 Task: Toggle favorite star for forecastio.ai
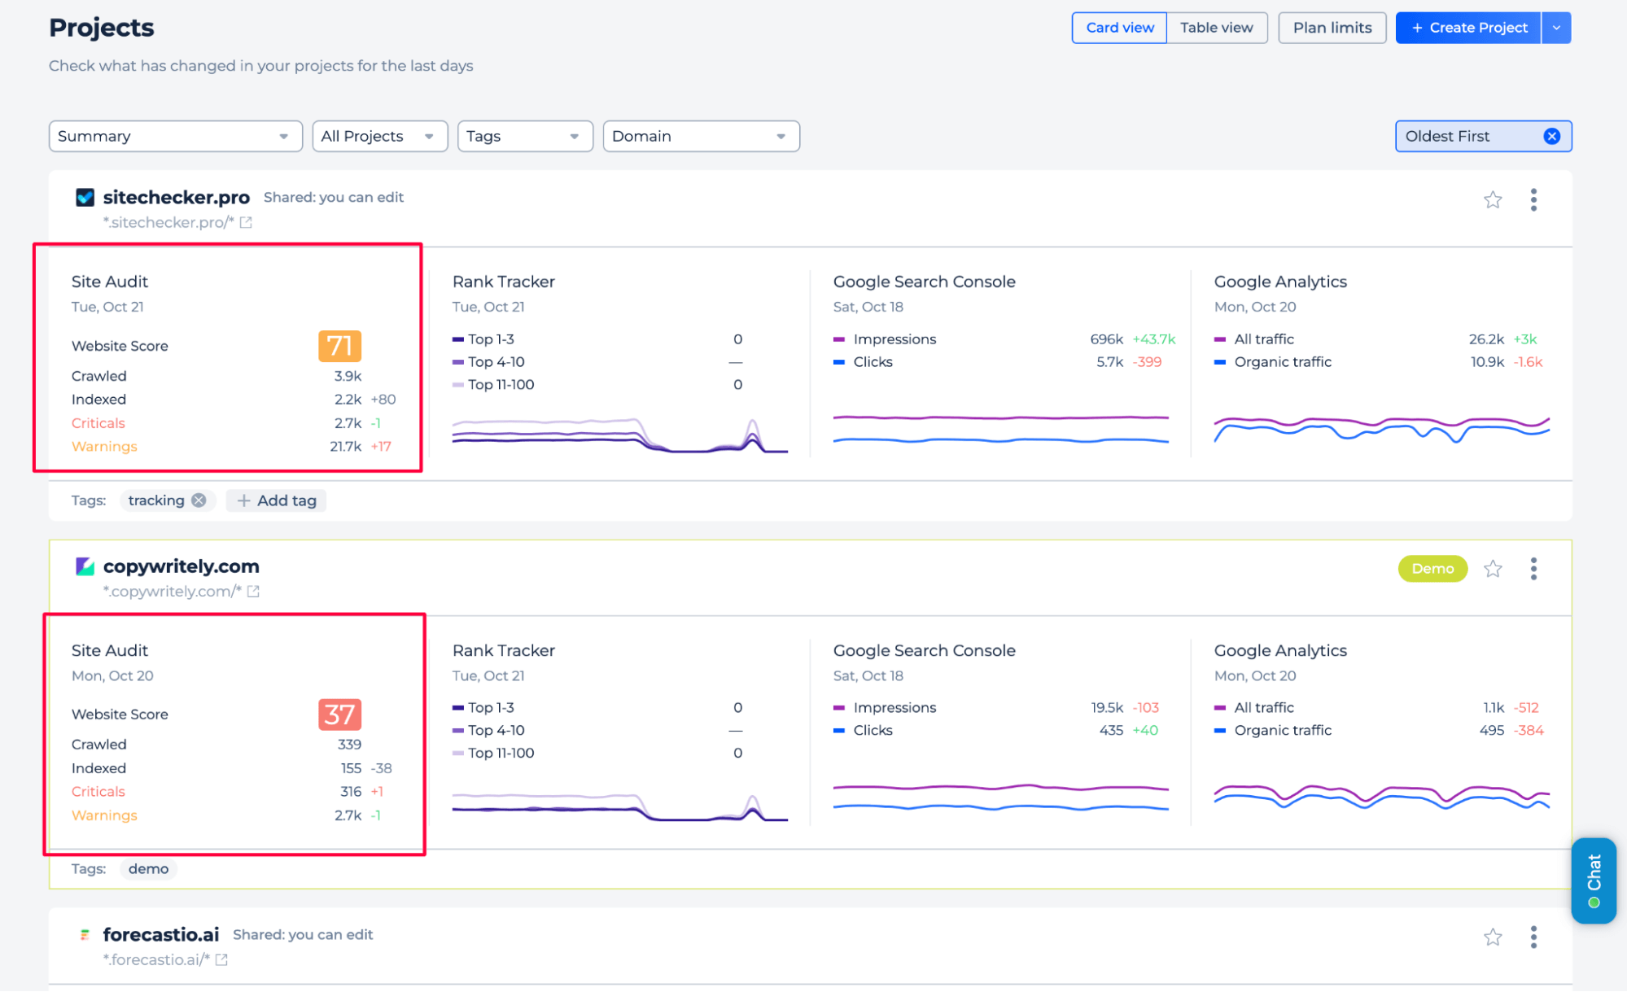(1492, 937)
